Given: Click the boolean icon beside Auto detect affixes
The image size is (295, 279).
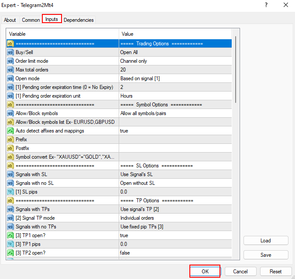Looking at the screenshot, I should pyautogui.click(x=10, y=131).
